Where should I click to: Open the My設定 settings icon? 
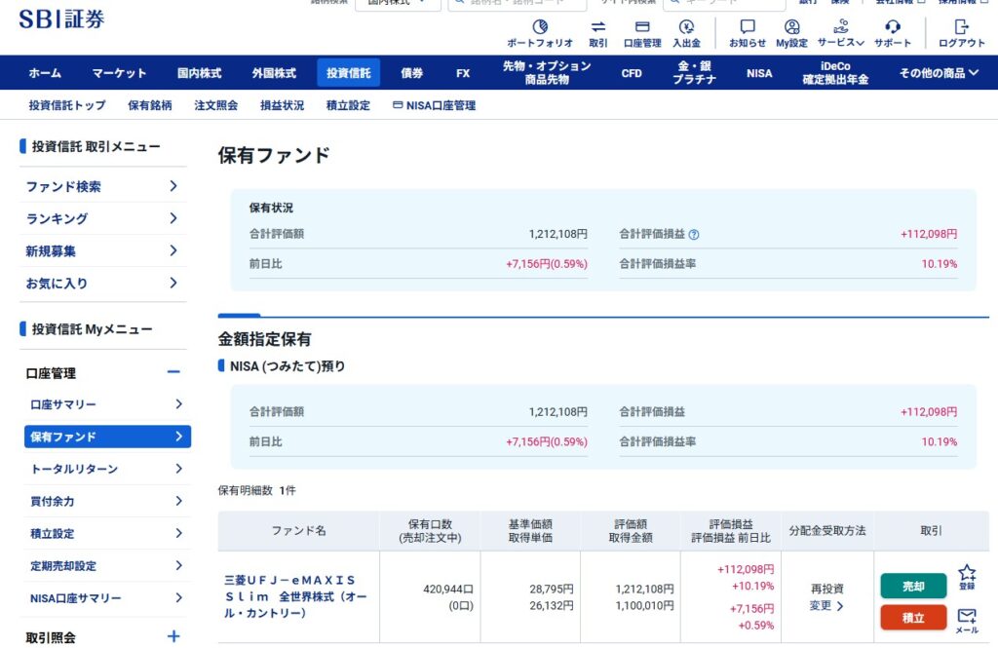(x=791, y=27)
